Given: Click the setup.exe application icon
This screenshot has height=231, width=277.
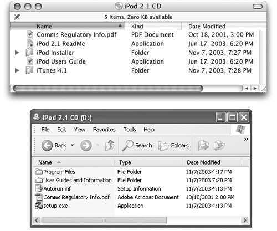Looking at the screenshot, I should [x=39, y=206].
